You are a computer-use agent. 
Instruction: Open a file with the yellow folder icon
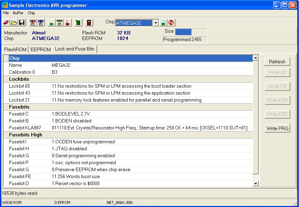pos(14,23)
